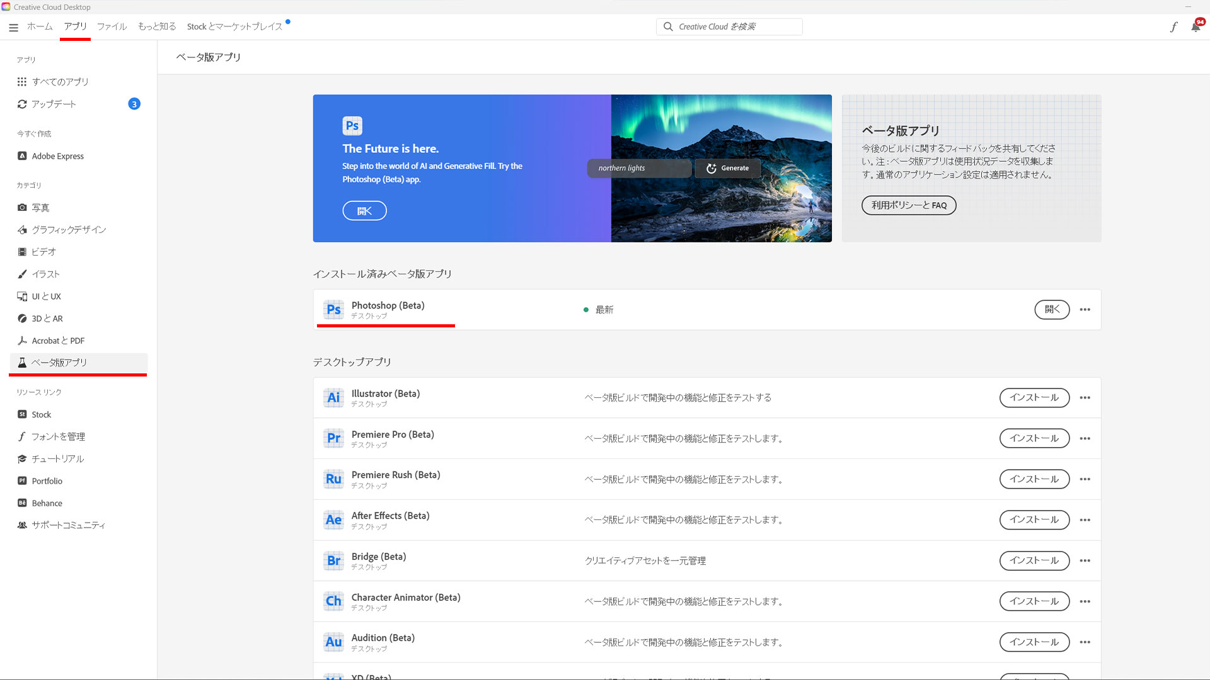The width and height of the screenshot is (1210, 680).
Task: Click the アップデート refresh icon showing 3 updates
Action: (x=22, y=104)
